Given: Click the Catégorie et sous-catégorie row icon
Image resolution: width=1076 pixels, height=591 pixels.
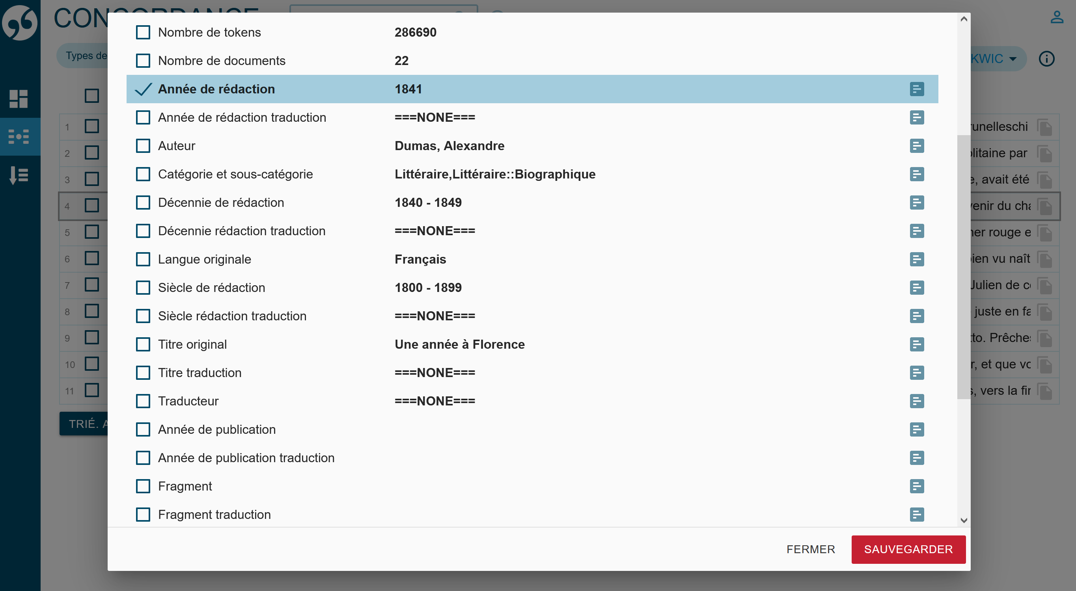Looking at the screenshot, I should (x=916, y=174).
